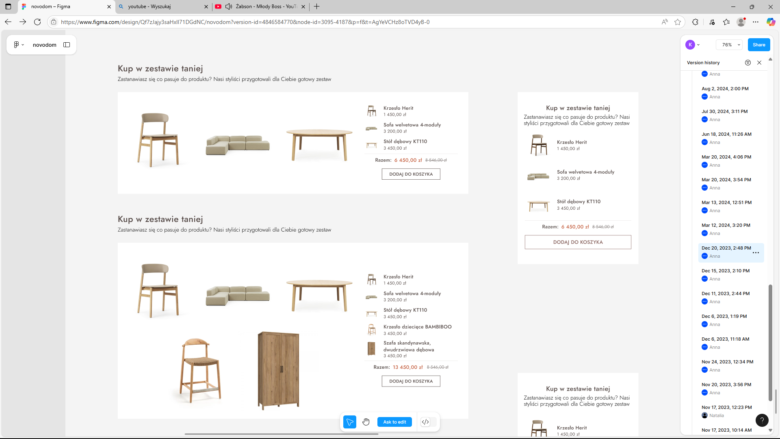Open browser extensions puzzle icon
The image size is (780, 439).
(x=695, y=22)
